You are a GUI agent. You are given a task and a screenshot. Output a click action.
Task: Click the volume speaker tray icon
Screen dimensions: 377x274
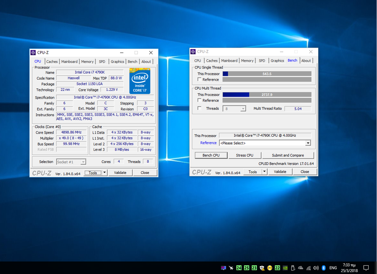(316, 268)
